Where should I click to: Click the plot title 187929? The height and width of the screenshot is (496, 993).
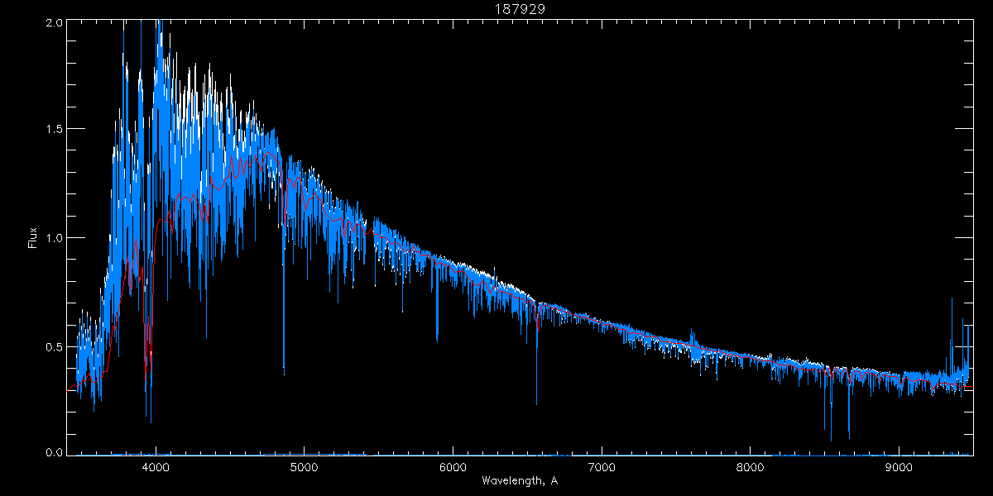[x=520, y=8]
